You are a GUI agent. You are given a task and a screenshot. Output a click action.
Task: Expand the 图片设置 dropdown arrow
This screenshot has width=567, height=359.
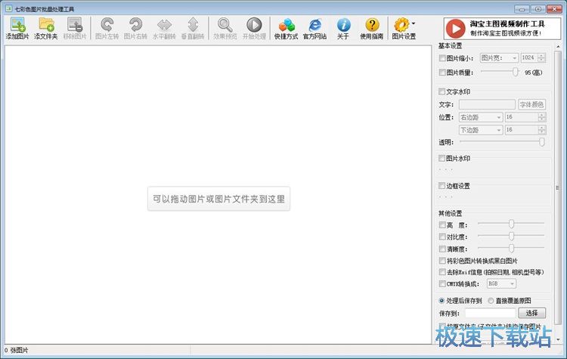pos(414,23)
